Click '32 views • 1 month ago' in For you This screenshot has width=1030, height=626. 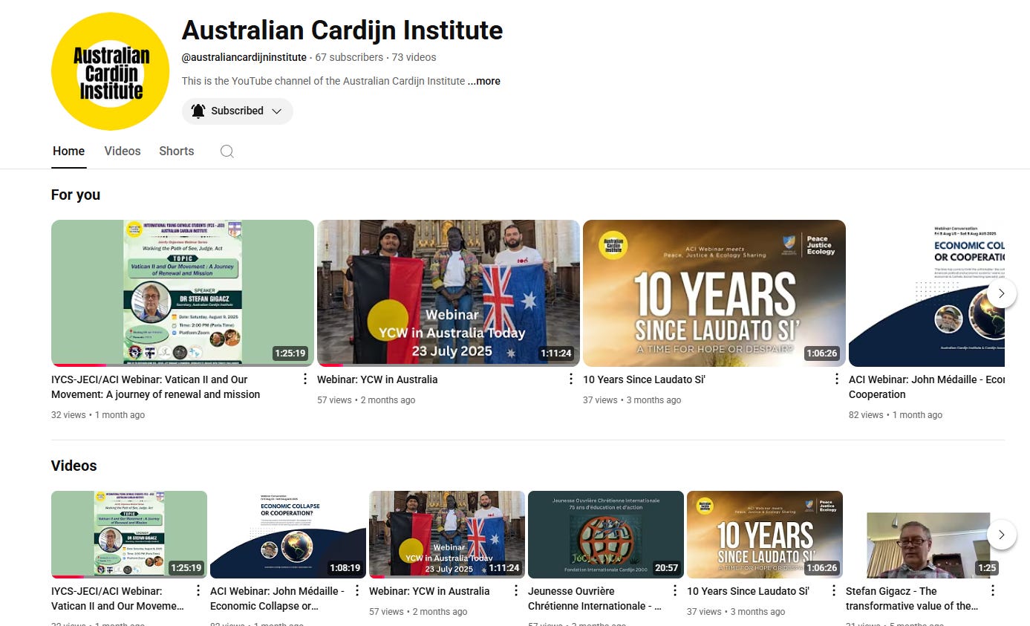tap(98, 415)
